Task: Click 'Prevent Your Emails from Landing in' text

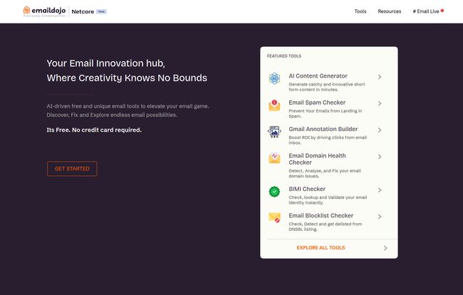Action: click(x=325, y=113)
